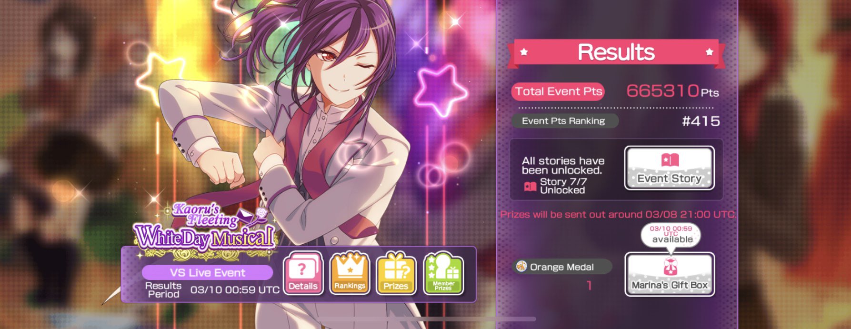Open the Member Prizes icon

pos(443,273)
